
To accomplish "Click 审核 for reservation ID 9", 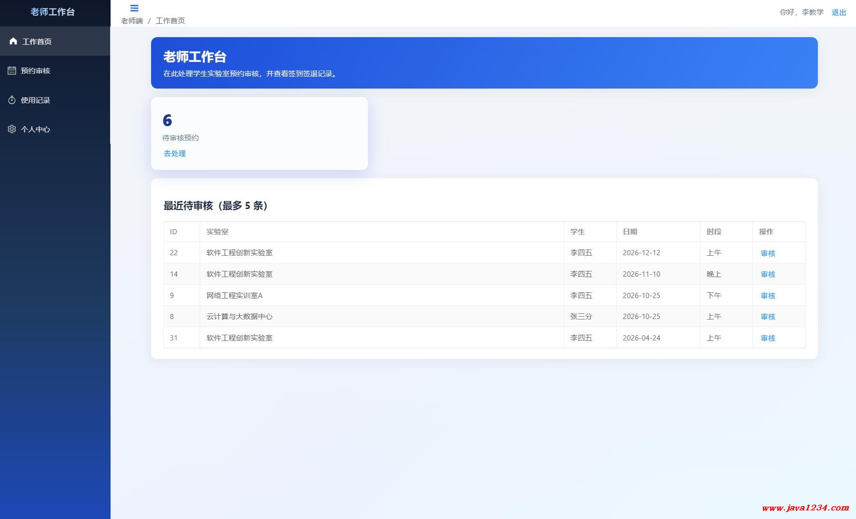I will [x=767, y=296].
